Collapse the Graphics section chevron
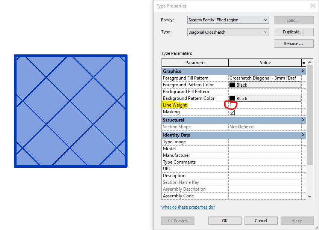319x230 pixels. (x=303, y=71)
